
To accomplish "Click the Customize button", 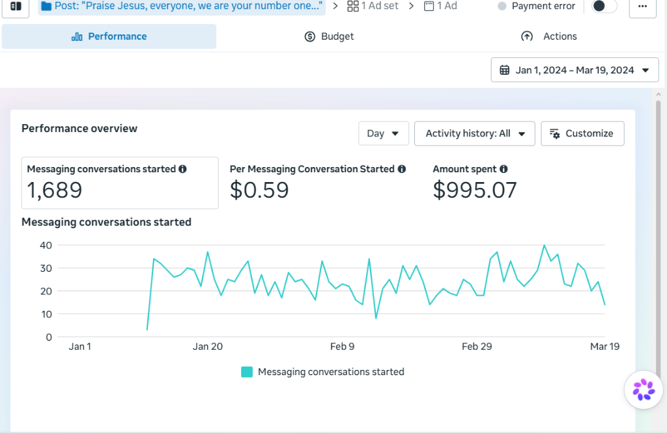I will 582,133.
